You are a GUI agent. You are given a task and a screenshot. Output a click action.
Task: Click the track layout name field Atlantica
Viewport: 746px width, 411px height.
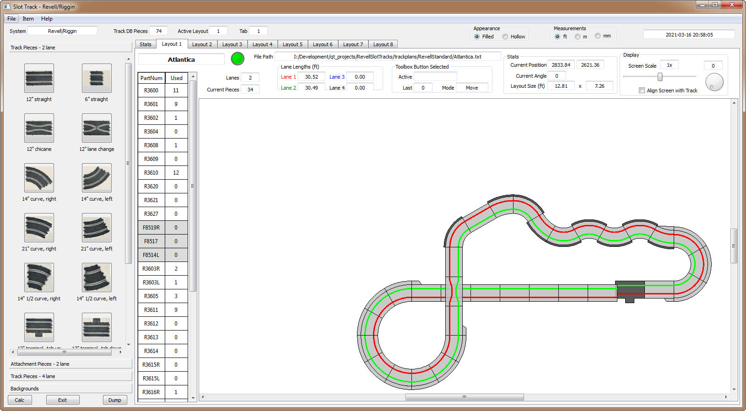181,59
